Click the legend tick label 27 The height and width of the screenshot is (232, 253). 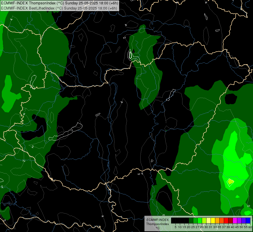pos(197,227)
